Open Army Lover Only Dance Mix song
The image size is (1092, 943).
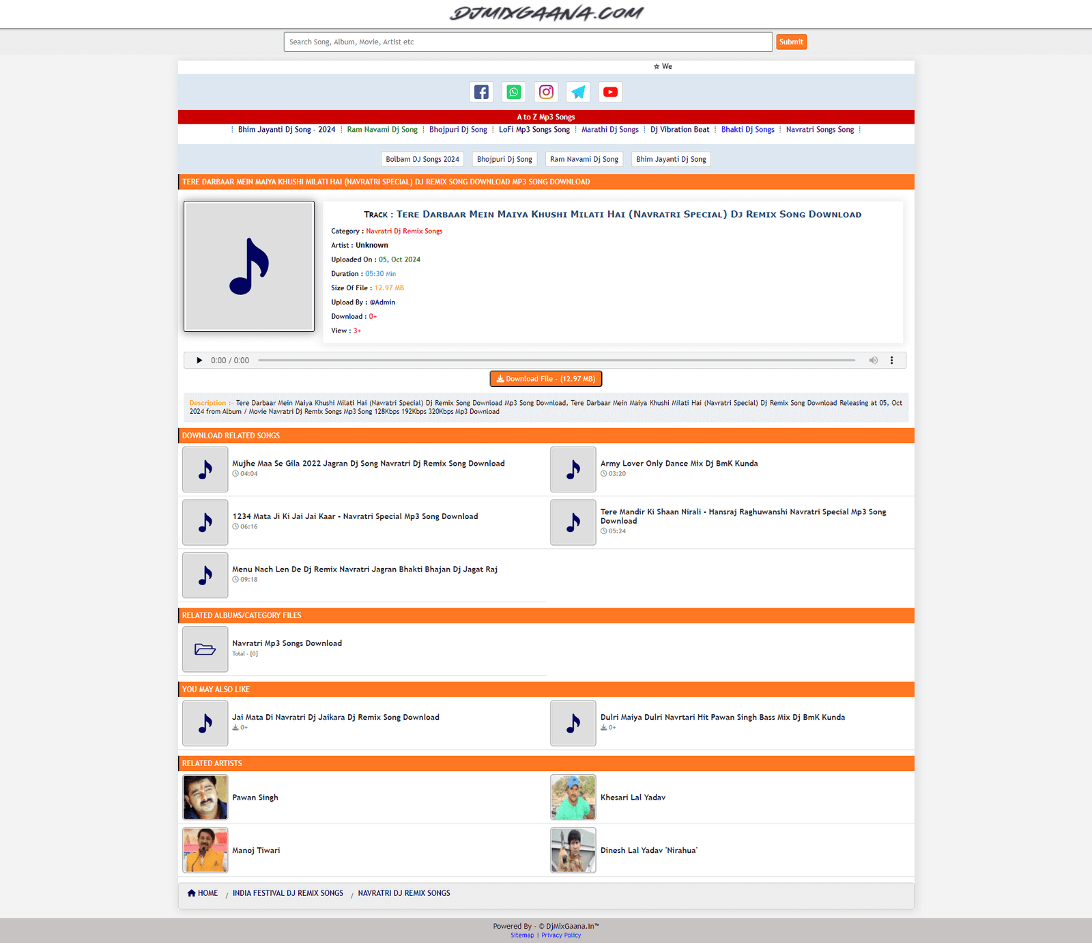tap(678, 464)
